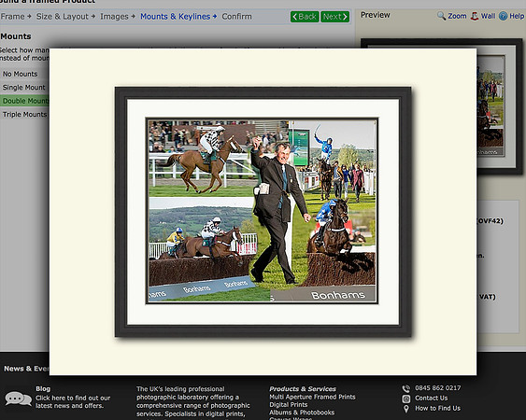Click the Wall view icon
Viewport: 526px width, 420px height.
click(x=475, y=16)
